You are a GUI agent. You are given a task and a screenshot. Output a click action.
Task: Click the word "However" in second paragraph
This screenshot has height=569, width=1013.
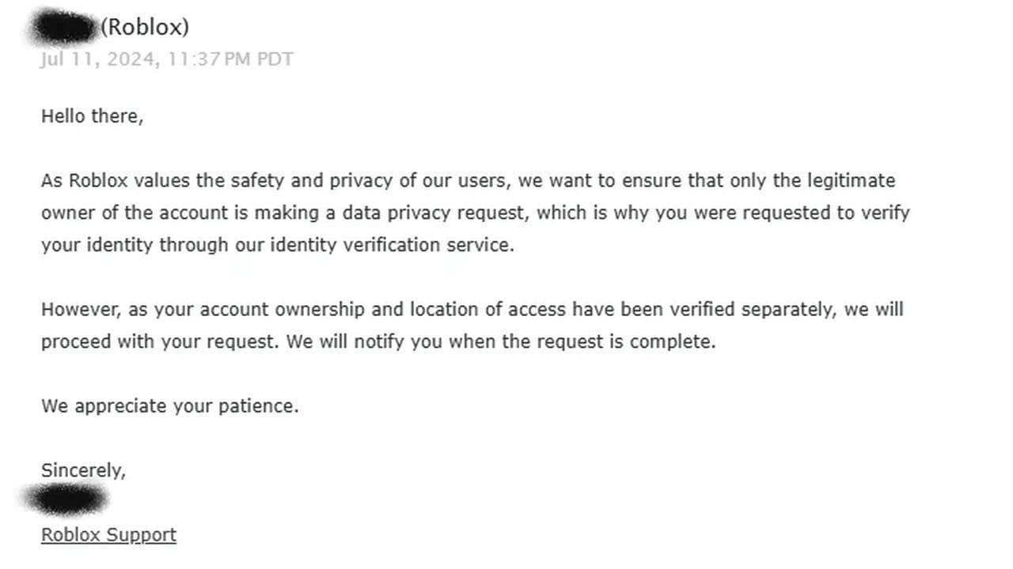click(79, 309)
